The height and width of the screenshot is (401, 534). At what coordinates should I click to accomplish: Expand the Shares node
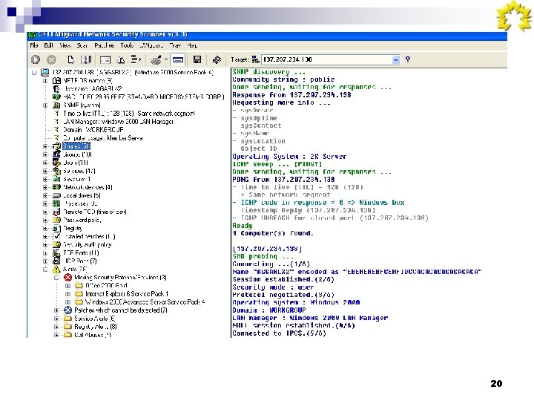[x=45, y=146]
